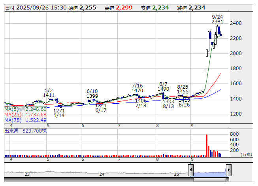Screen dimensions: 258x186
Task: Click year 23 in the navigator overview
Action: coord(27,174)
